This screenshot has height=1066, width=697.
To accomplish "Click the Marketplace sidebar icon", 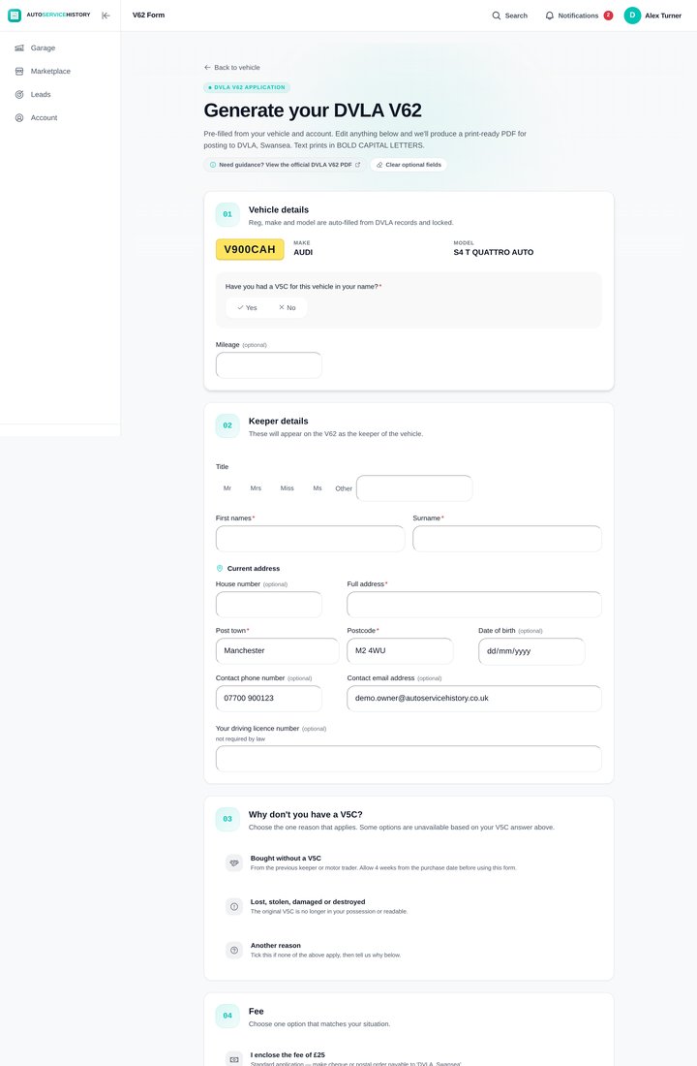I will tap(19, 71).
